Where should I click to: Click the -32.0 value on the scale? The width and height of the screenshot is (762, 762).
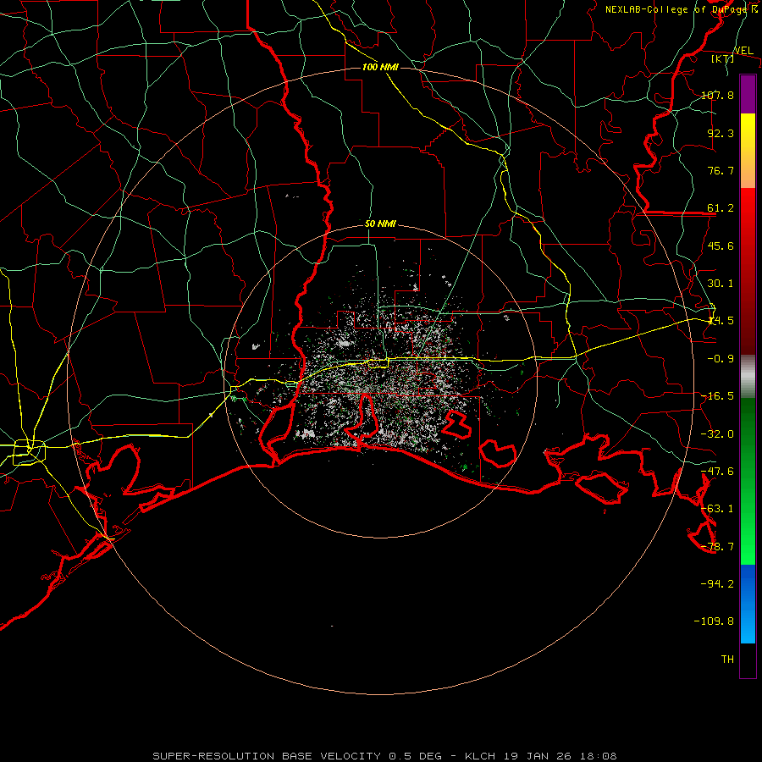coord(718,434)
